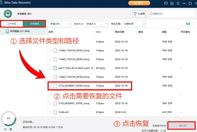Click the scan progress 0% circle

click(x=9, y=118)
